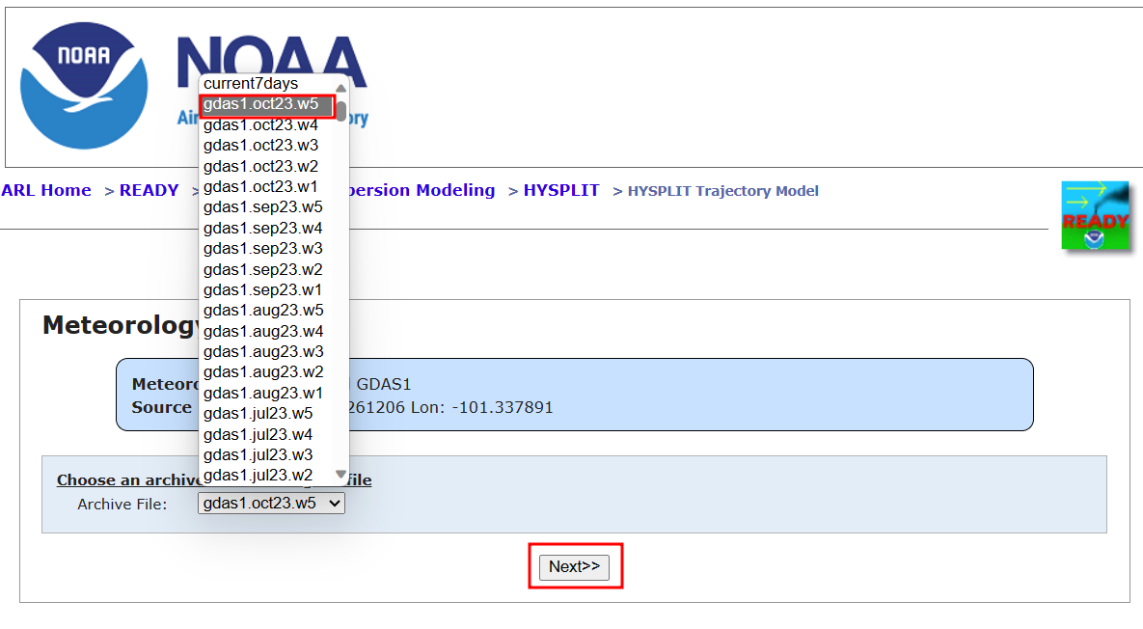Select gdas1.oct23.w5 option in the list
1143x629 pixels.
pos(267,104)
